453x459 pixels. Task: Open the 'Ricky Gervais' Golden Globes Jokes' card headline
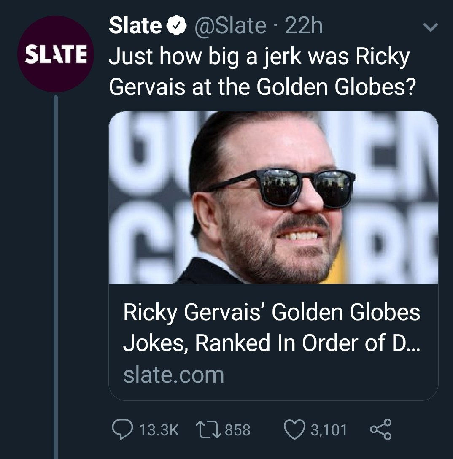tap(272, 314)
